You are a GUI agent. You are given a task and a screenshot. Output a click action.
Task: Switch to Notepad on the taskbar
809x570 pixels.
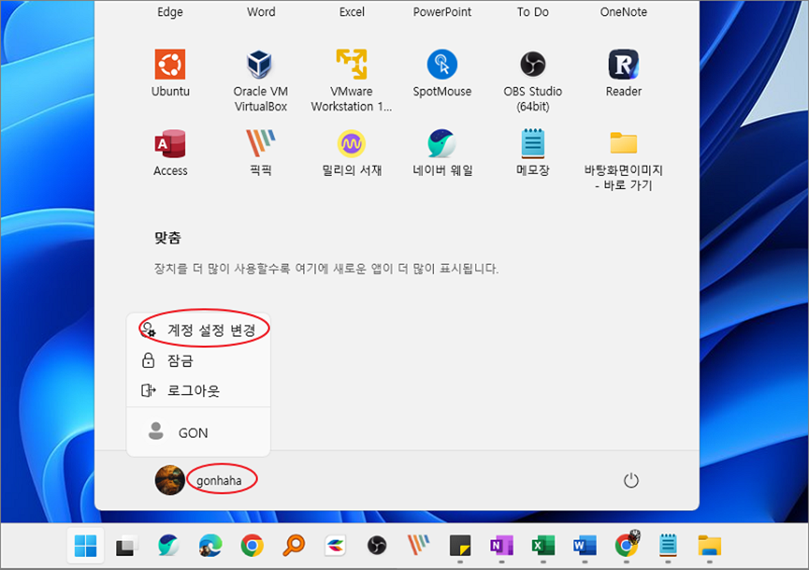pos(667,547)
